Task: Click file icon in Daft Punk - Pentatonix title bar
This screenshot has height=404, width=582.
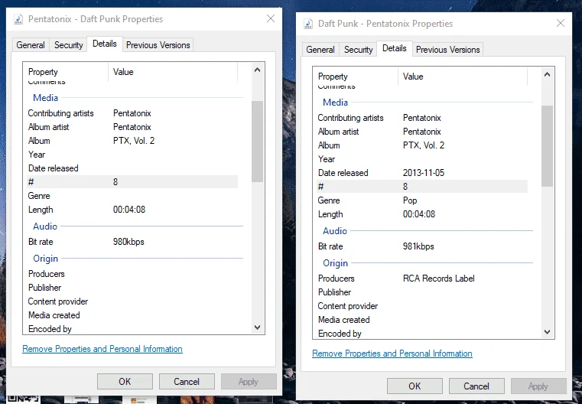Action: pyautogui.click(x=308, y=24)
